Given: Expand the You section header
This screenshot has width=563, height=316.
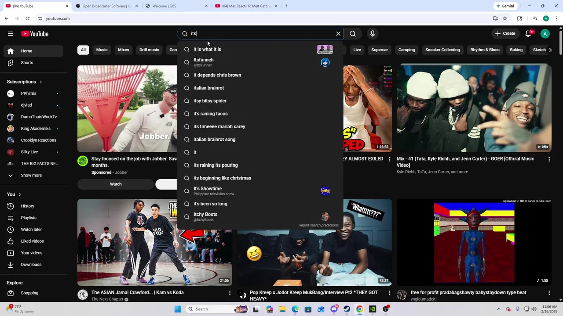Looking at the screenshot, I should coord(14,194).
